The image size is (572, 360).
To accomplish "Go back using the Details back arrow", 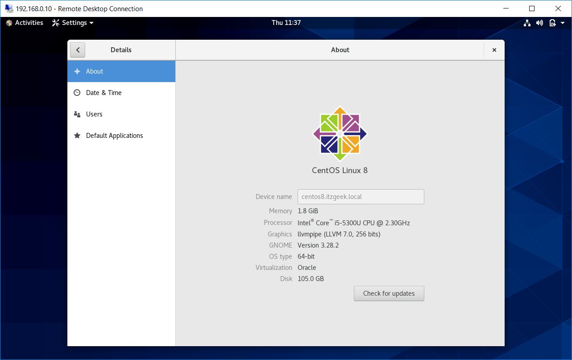I will tap(78, 50).
